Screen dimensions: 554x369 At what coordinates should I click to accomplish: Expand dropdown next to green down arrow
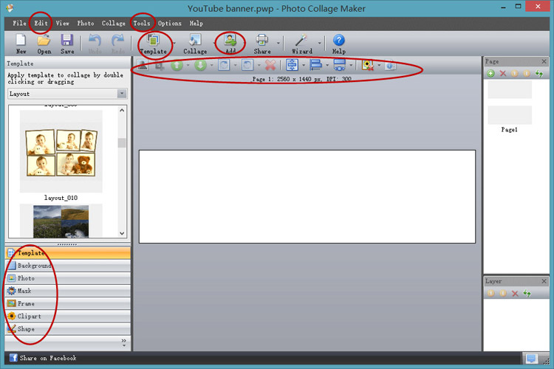211,66
